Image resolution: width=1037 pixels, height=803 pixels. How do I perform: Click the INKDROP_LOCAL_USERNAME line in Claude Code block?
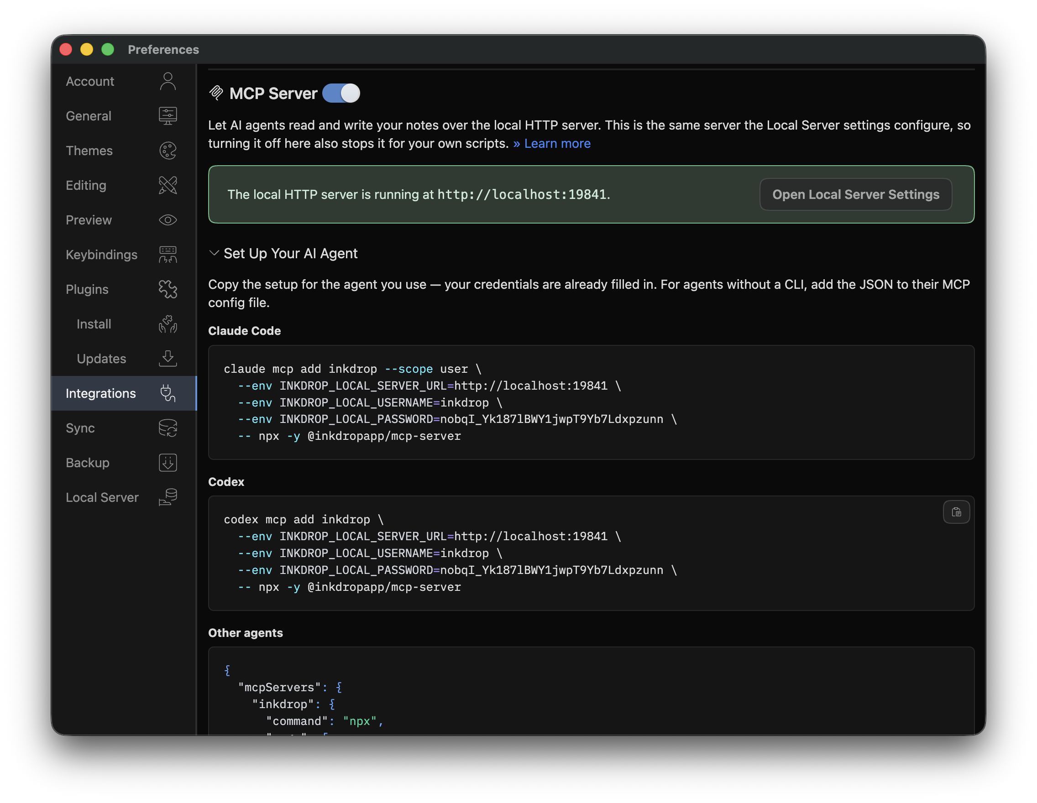pos(370,402)
